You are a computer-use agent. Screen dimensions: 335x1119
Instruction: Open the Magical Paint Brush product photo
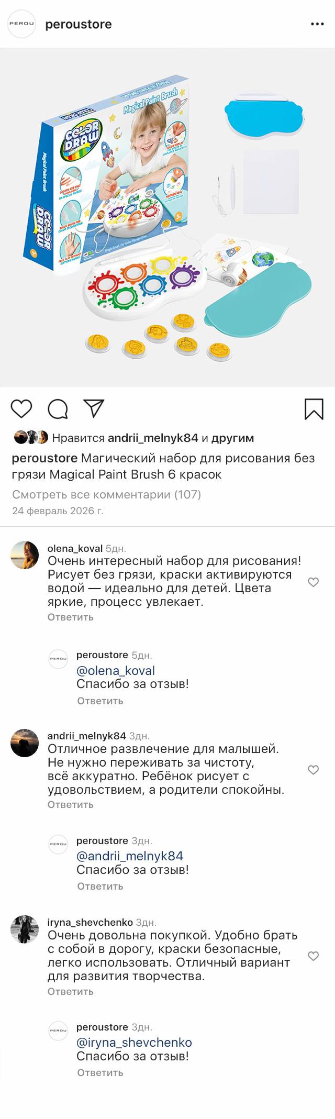[167, 217]
